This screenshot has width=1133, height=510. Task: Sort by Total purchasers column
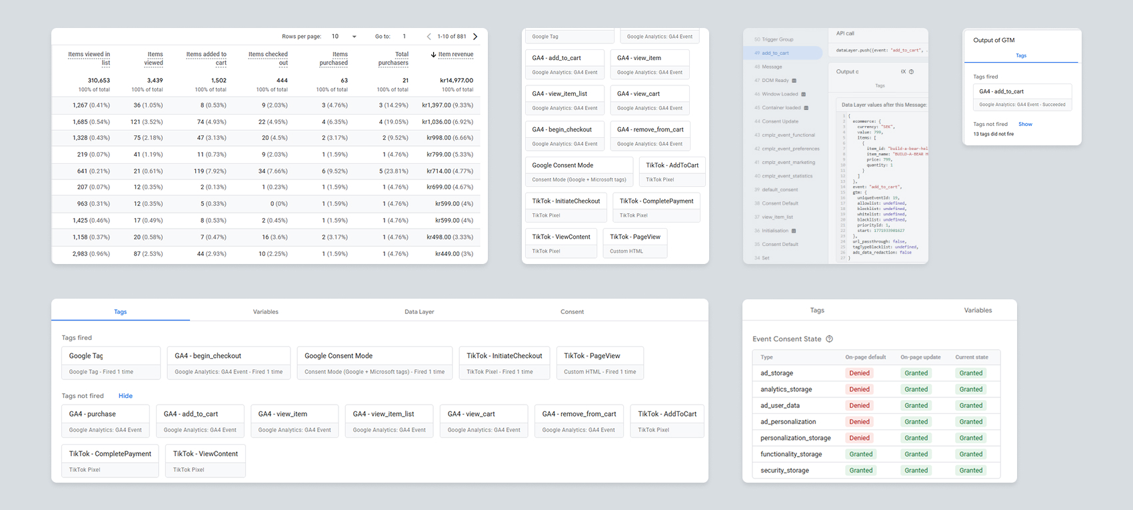393,59
